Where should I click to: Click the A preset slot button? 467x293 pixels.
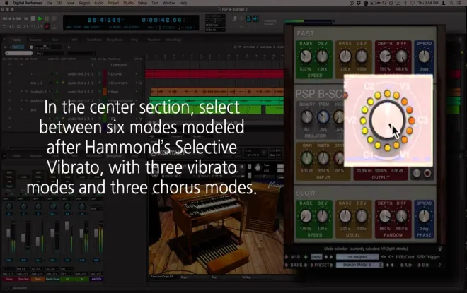pyautogui.click(x=405, y=265)
